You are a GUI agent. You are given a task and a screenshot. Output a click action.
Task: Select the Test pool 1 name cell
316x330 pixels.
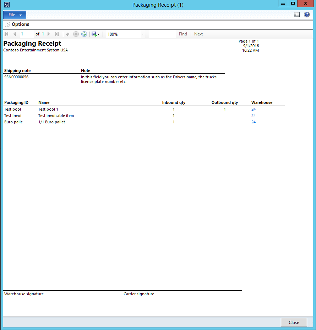pos(48,109)
